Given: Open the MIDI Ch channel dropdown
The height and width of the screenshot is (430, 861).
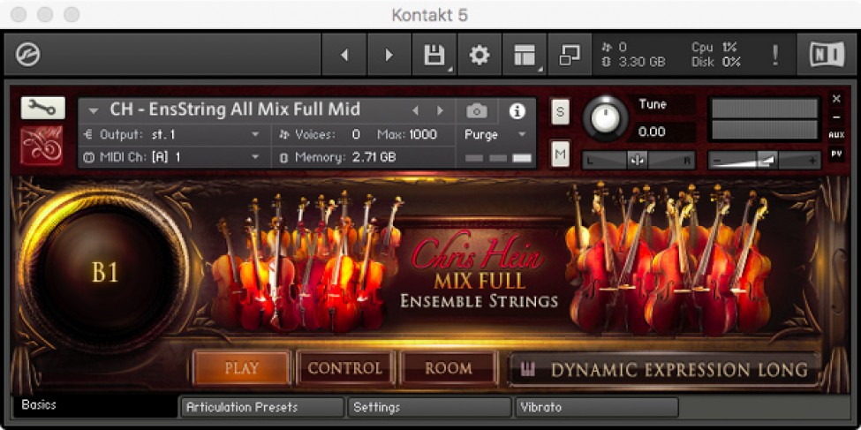Looking at the screenshot, I should tap(173, 156).
